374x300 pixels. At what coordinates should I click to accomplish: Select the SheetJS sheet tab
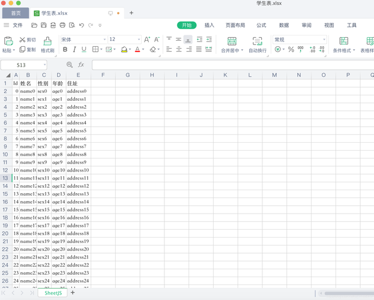(x=53, y=293)
